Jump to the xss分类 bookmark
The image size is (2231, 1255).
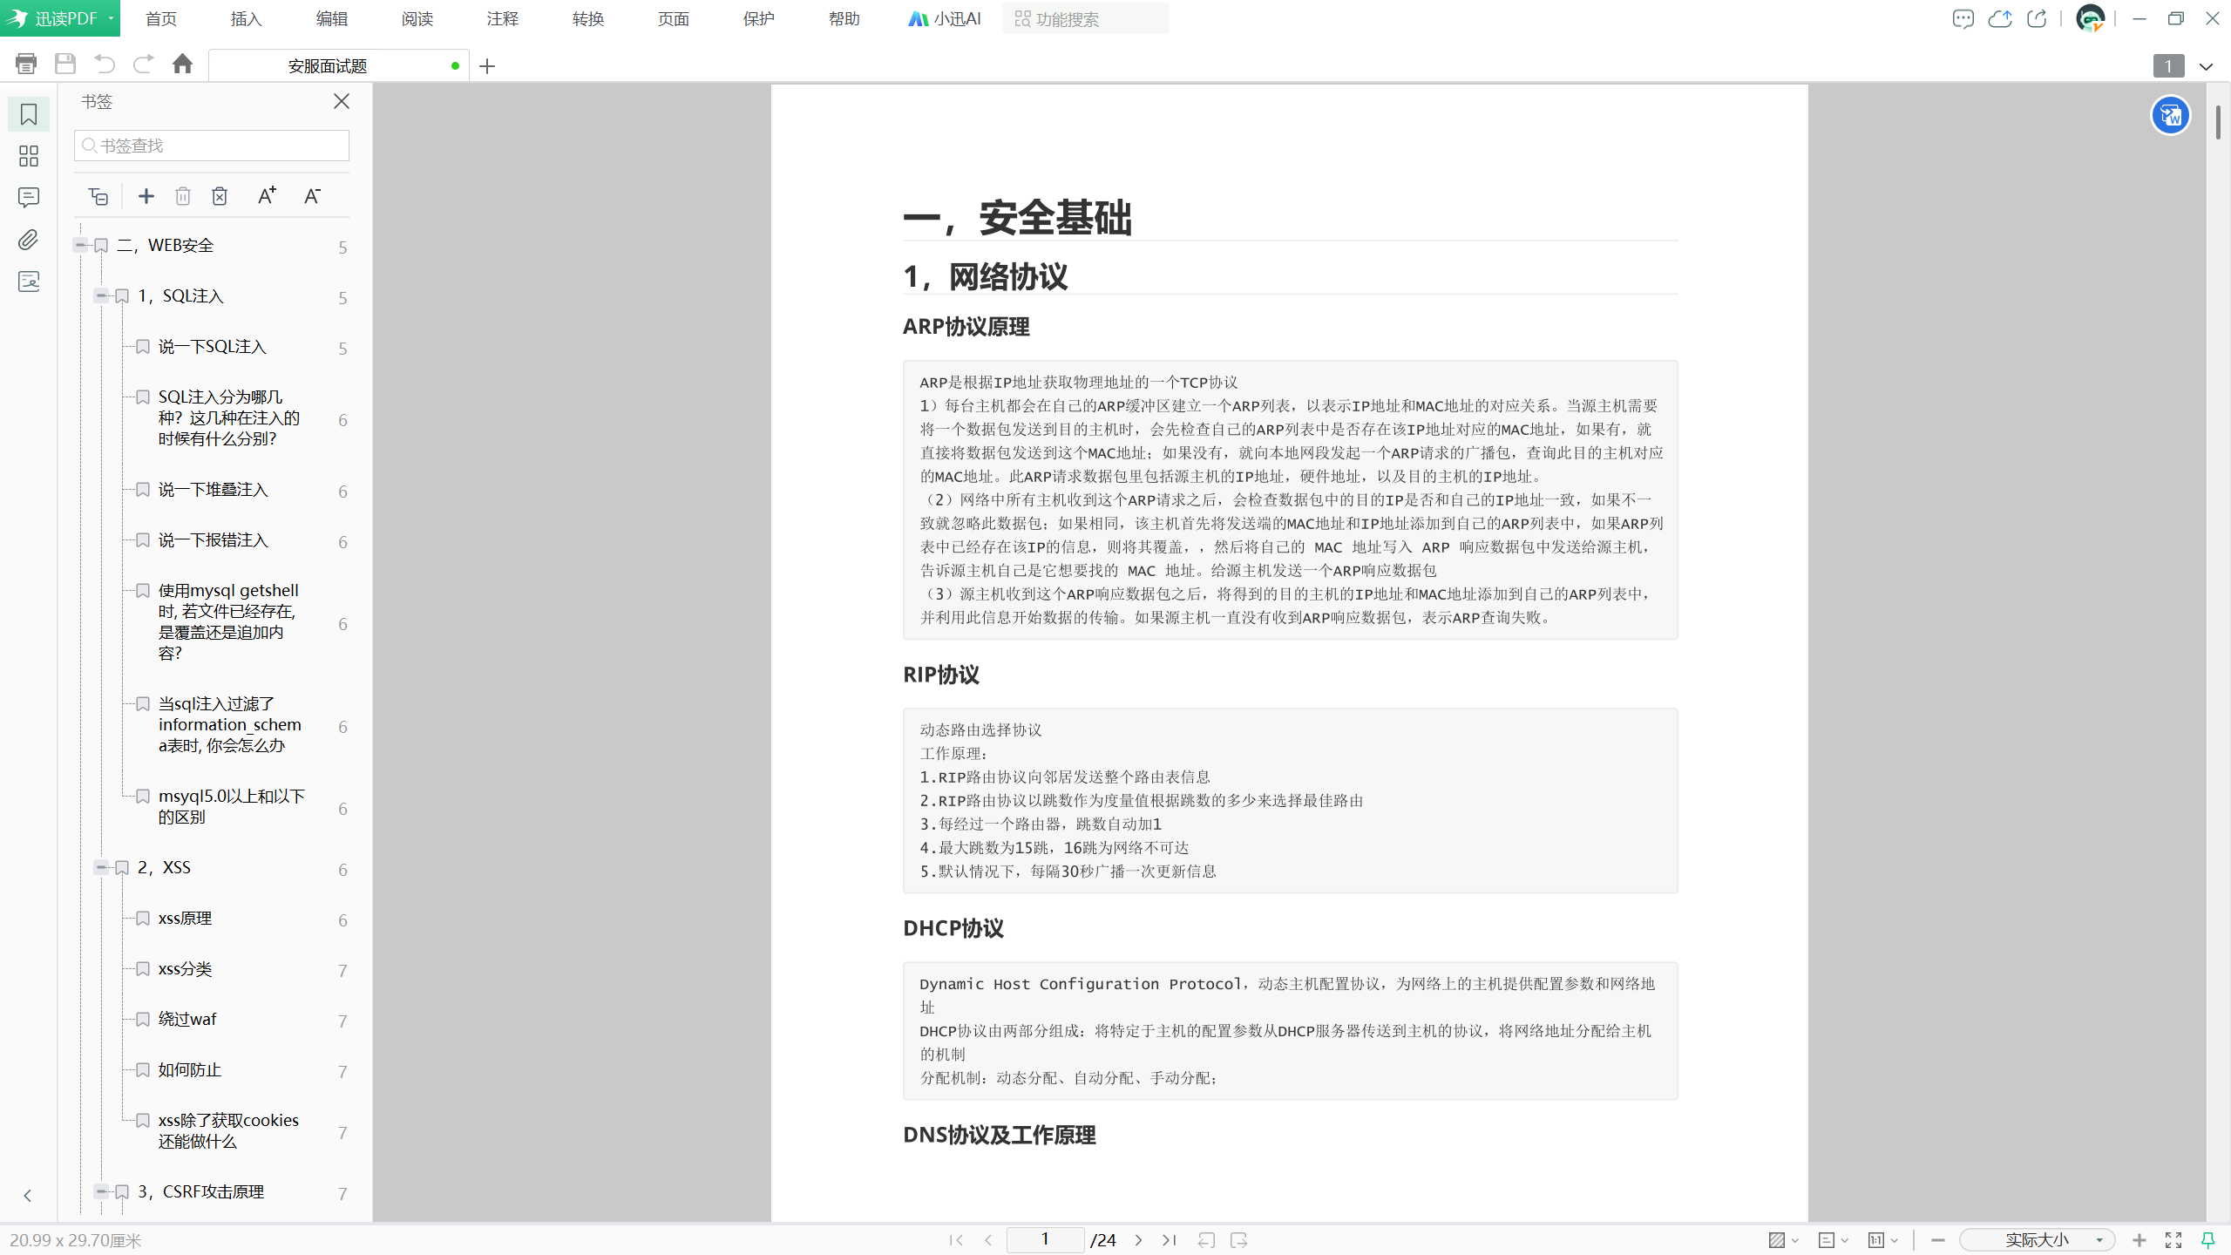[x=185, y=968]
